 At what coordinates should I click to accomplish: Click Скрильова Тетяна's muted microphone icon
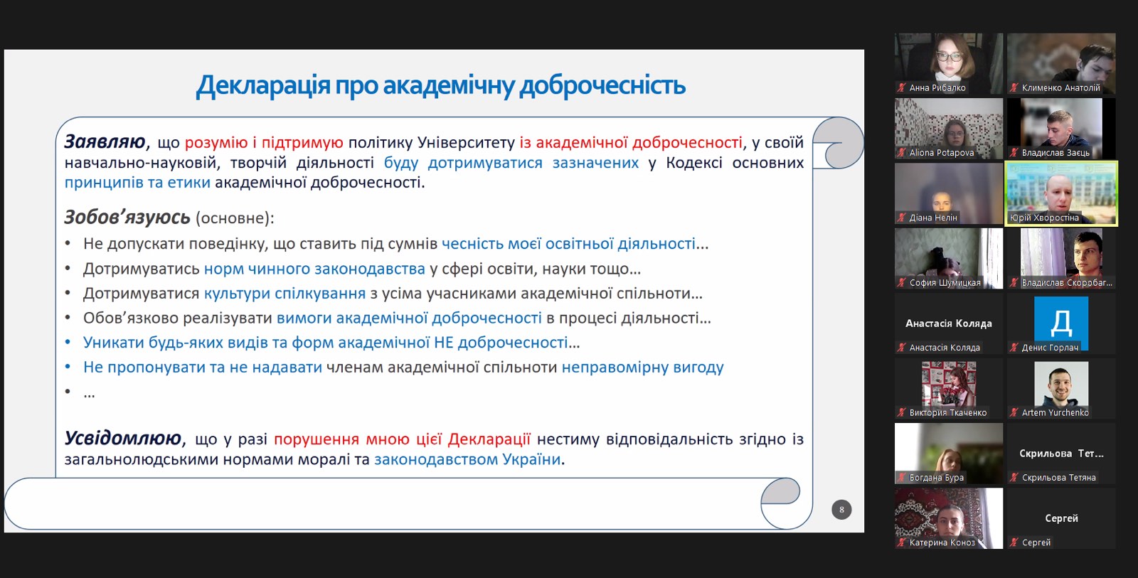pos(1014,478)
